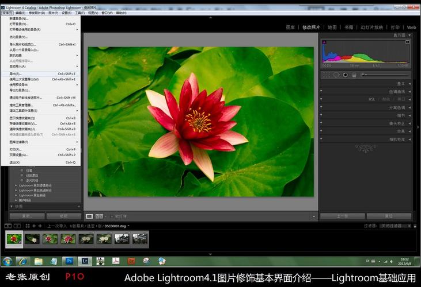Toggle 效果 effects panel on/off switch
This screenshot has width=421, height=287.
click(x=321, y=131)
